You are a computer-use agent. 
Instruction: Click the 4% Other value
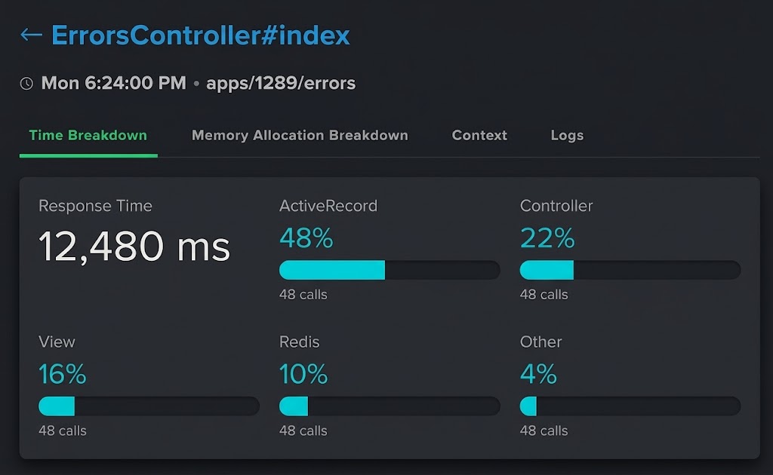pyautogui.click(x=538, y=374)
